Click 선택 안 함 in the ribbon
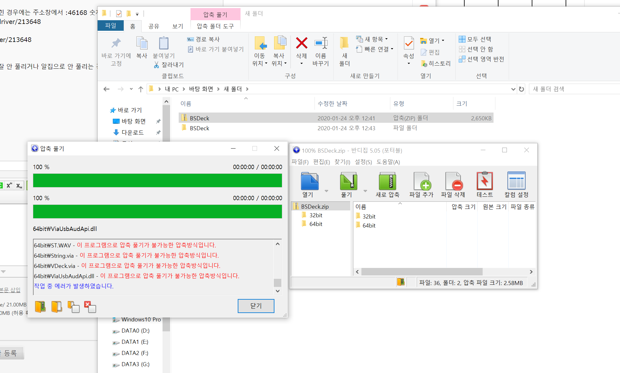Viewport: 620px width, 373px height. (x=476, y=49)
